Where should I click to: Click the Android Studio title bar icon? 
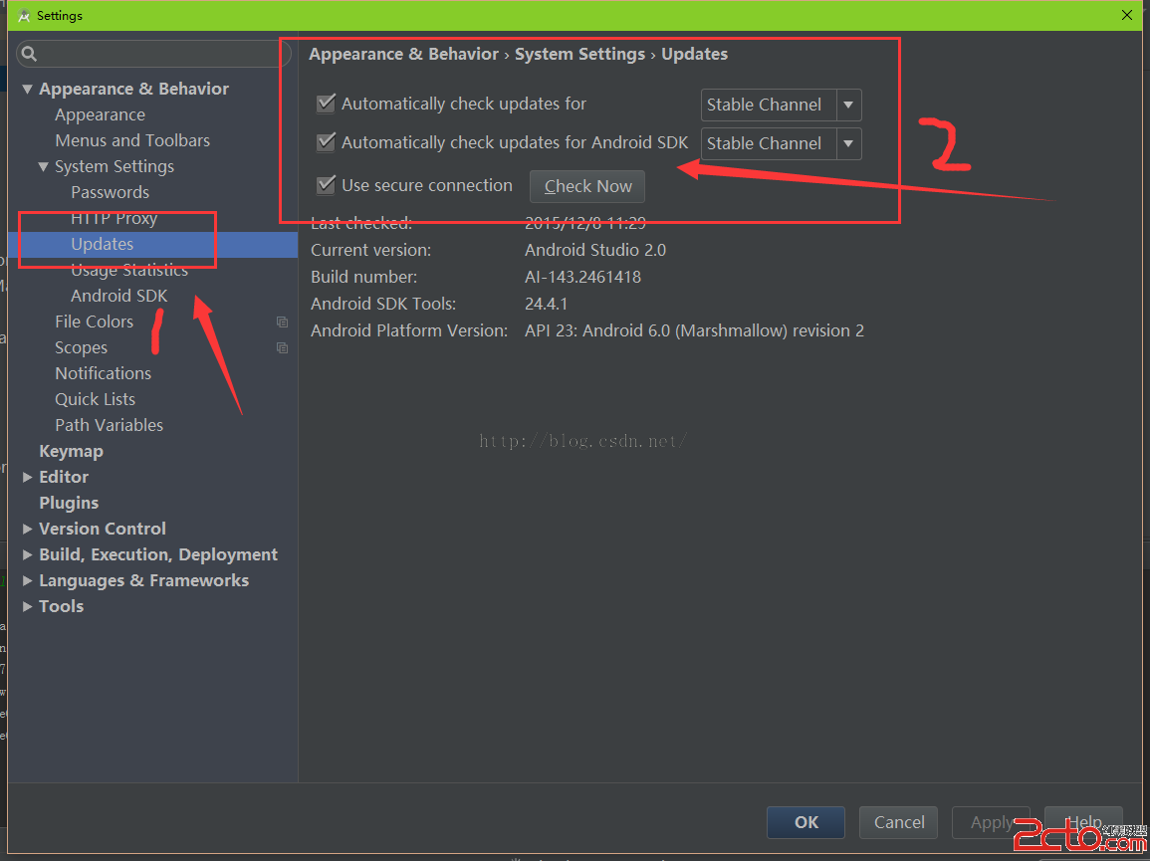(24, 15)
